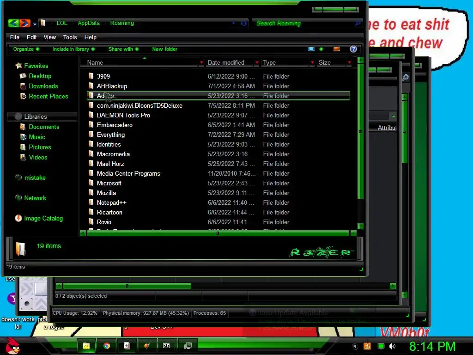This screenshot has height=355, width=473.
Task: Open the Edit menu
Action: coord(32,37)
